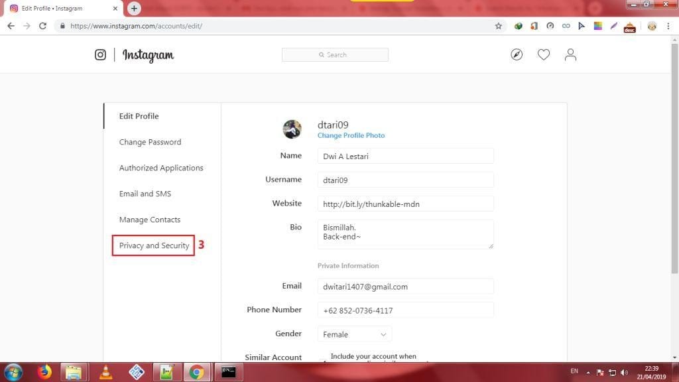Viewport: 679px width, 382px height.
Task: Click the taskbar clock showing 22:39
Action: point(651,373)
